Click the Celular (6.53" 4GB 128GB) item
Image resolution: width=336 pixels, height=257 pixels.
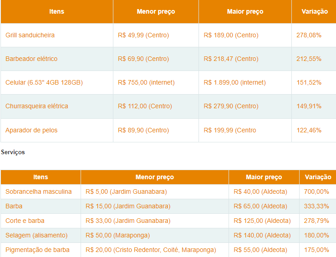click(44, 82)
